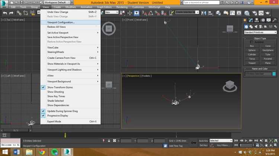Click the Redo arrow in main toolbar

11,13
